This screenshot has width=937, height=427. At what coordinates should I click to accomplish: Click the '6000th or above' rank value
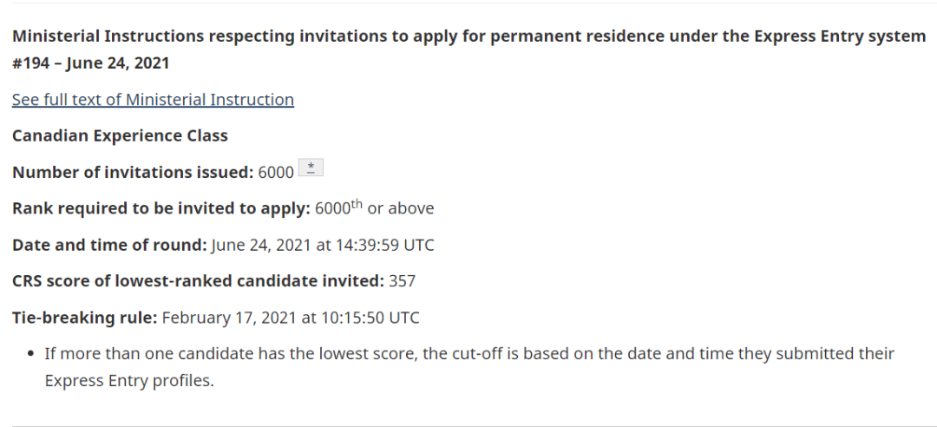tap(375, 207)
